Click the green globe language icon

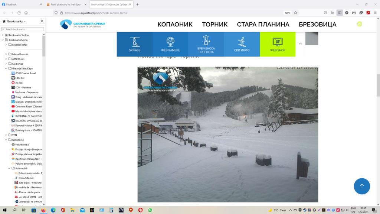click(359, 24)
